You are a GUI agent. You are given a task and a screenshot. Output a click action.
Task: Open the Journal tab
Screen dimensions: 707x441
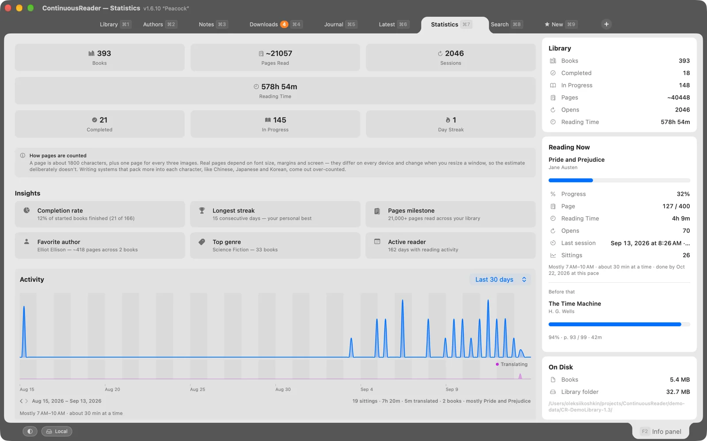(340, 24)
